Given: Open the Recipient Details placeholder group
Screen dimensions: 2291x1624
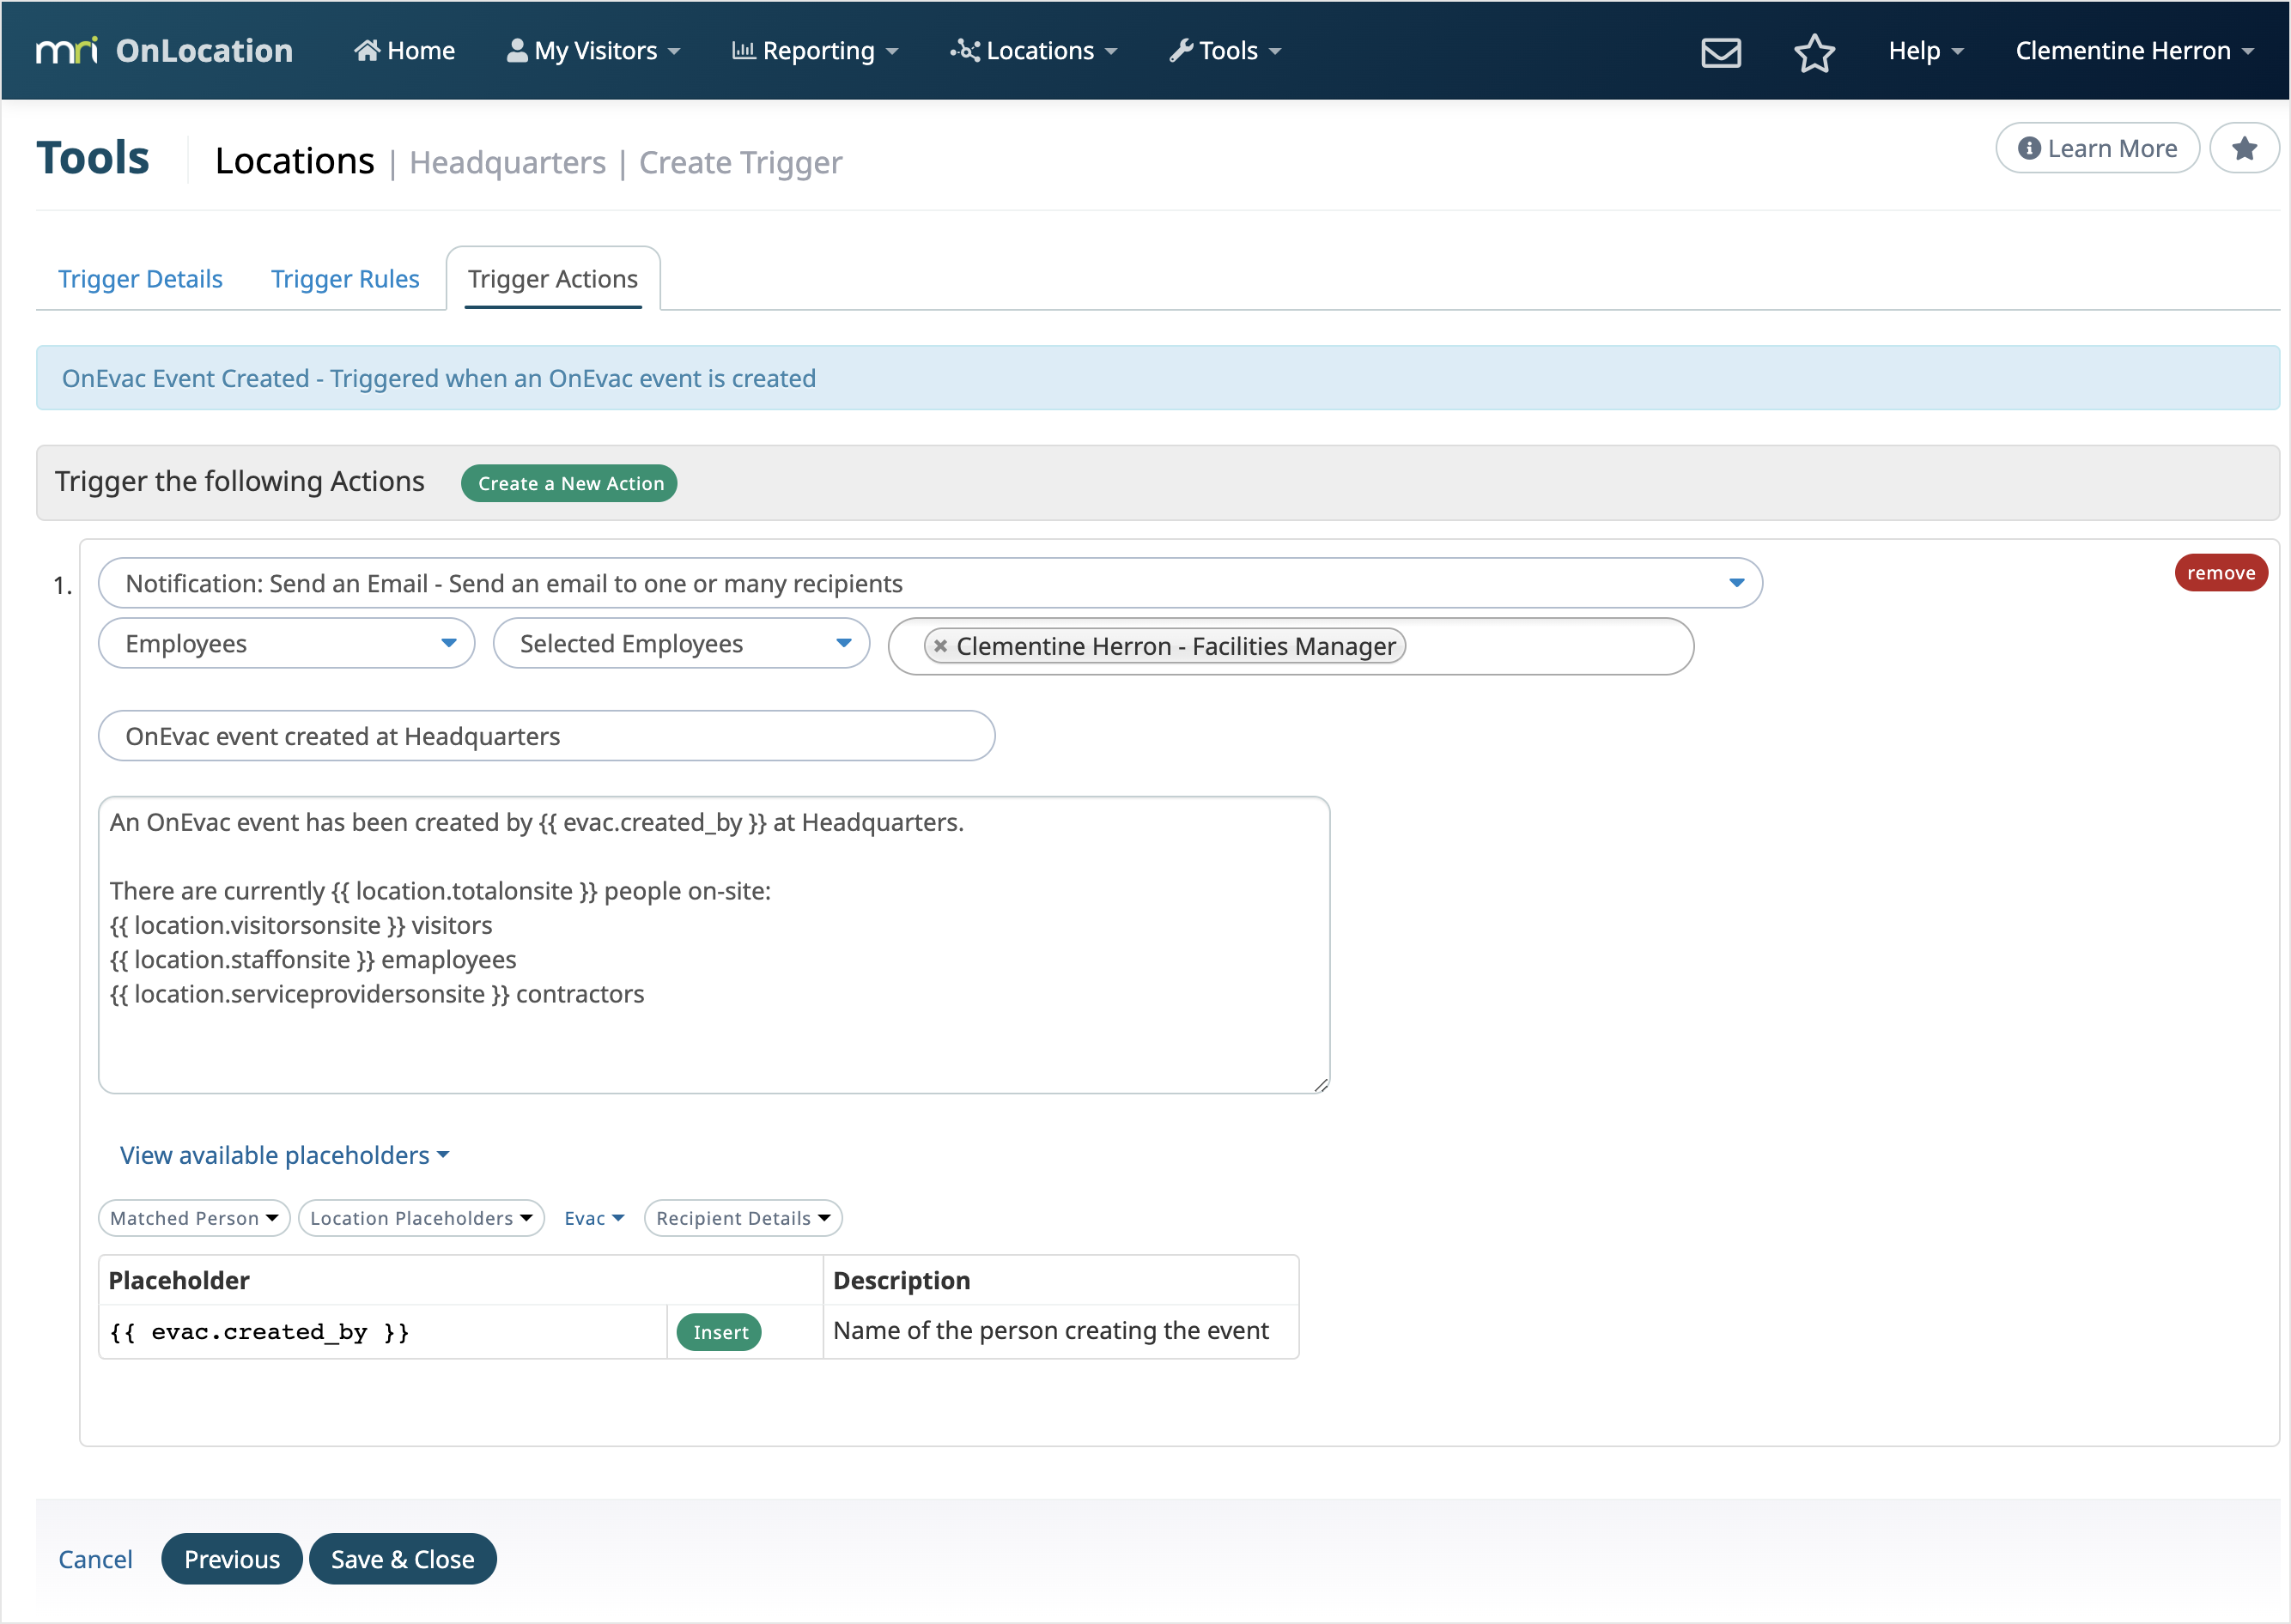Looking at the screenshot, I should (x=744, y=1218).
